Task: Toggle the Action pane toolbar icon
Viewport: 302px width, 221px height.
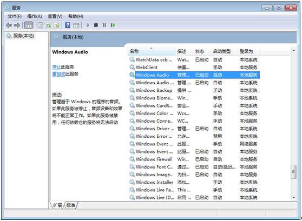Action: [76, 25]
